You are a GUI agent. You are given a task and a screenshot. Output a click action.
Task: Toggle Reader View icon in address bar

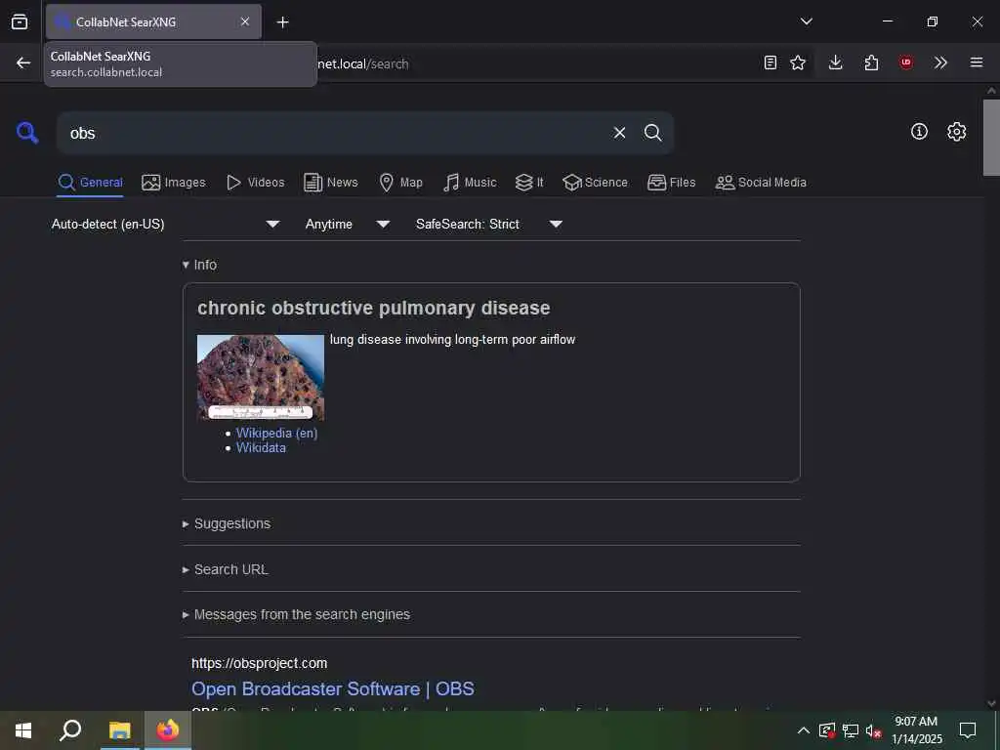[x=771, y=62]
